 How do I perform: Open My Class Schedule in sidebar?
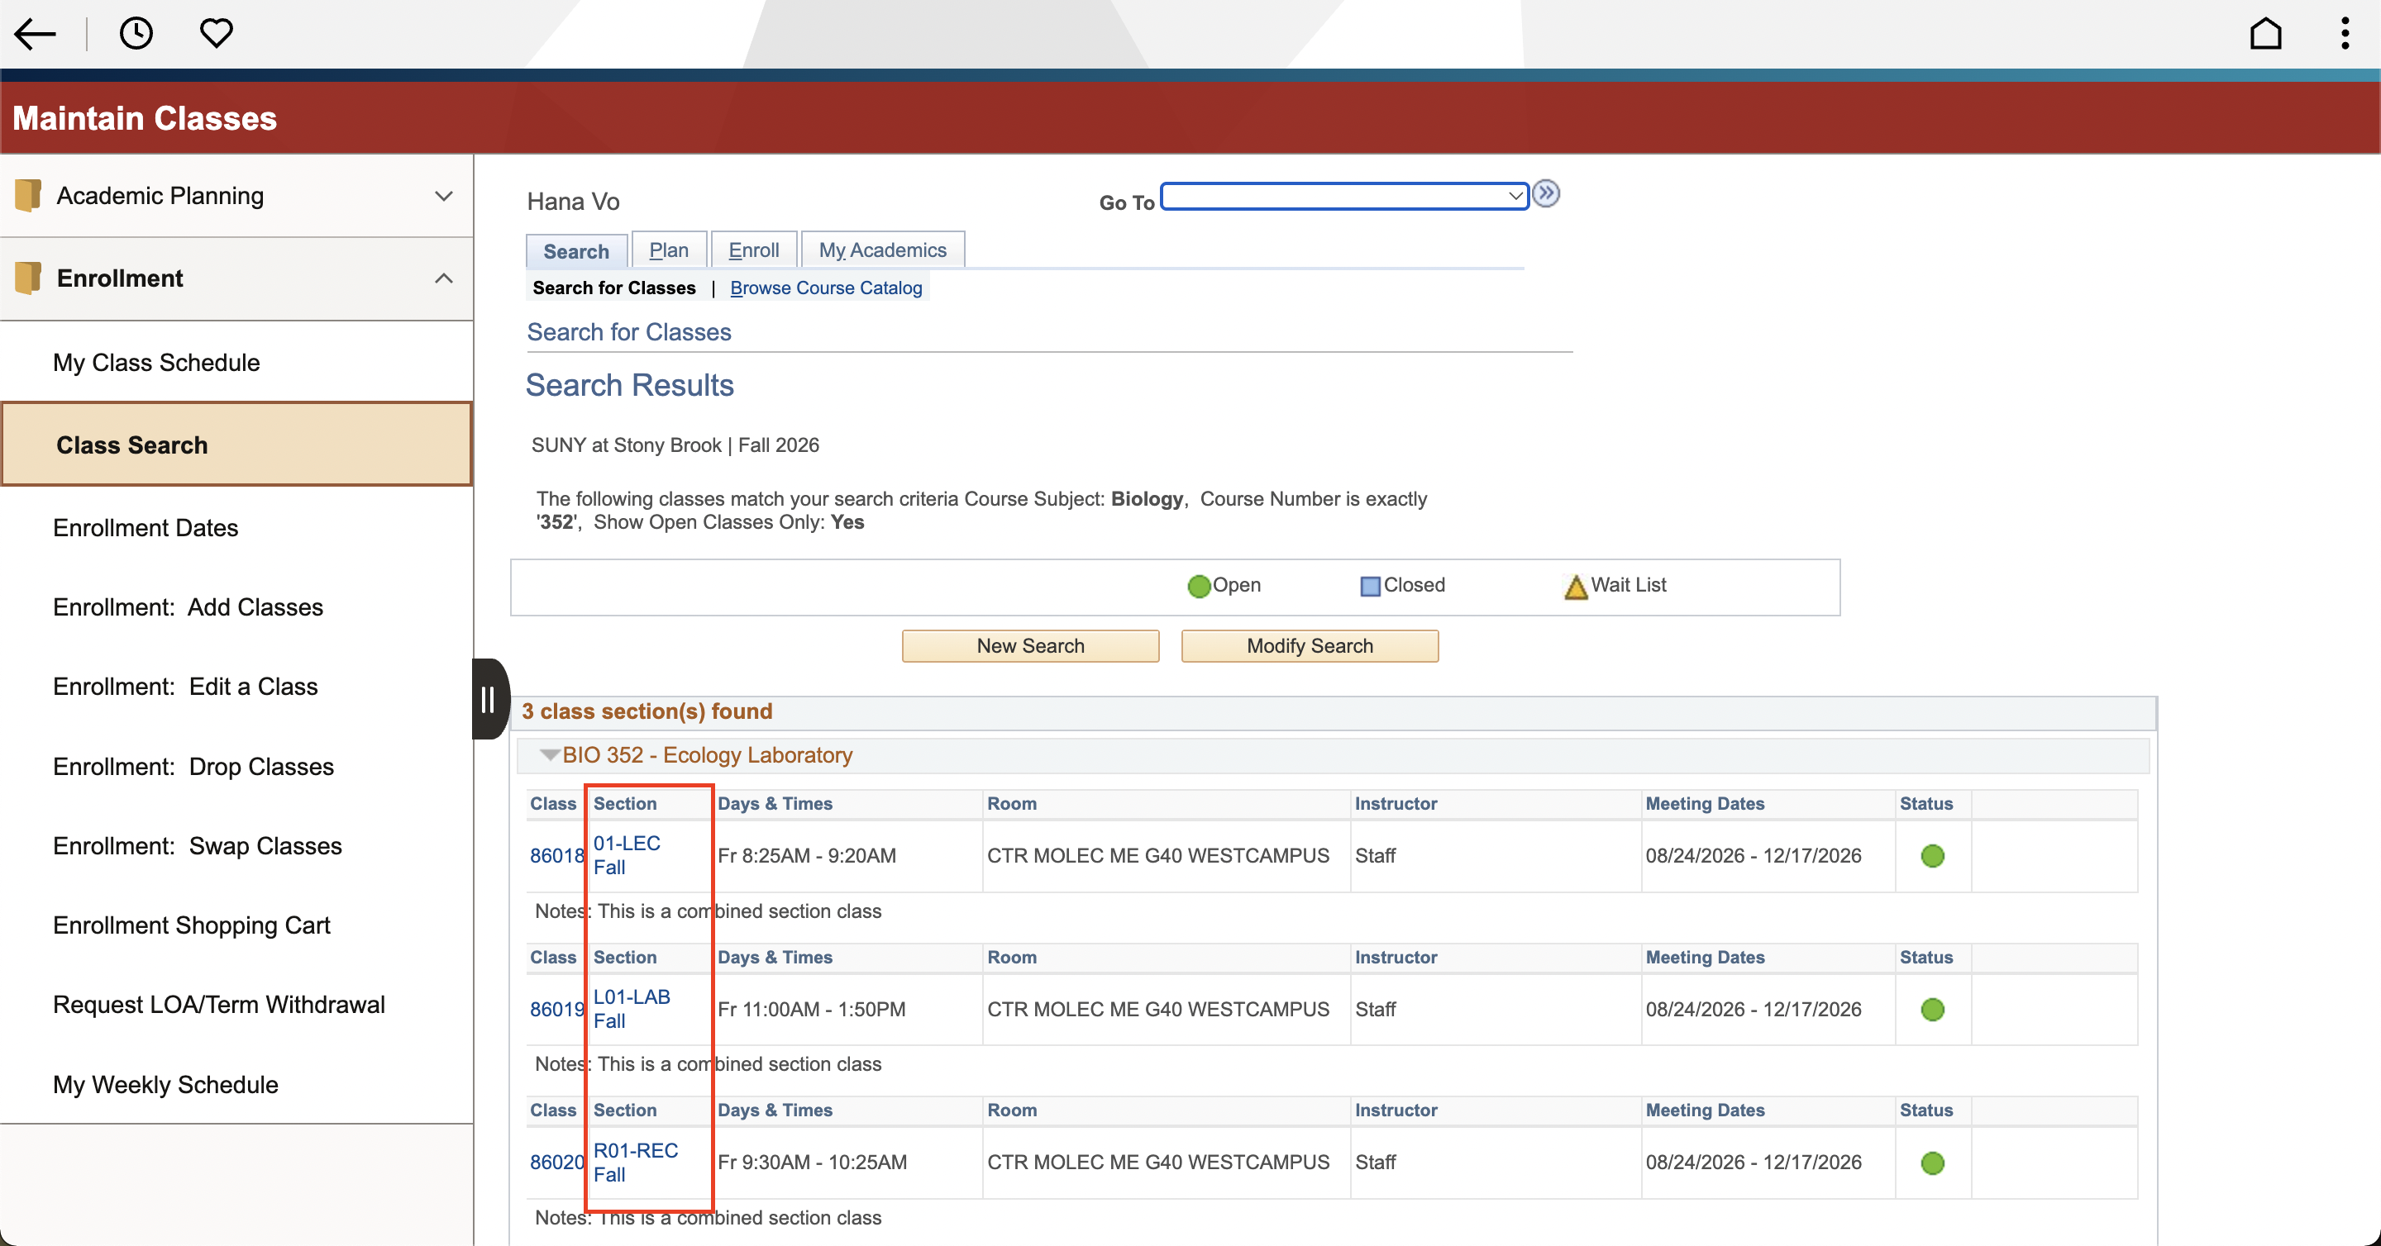(x=236, y=362)
